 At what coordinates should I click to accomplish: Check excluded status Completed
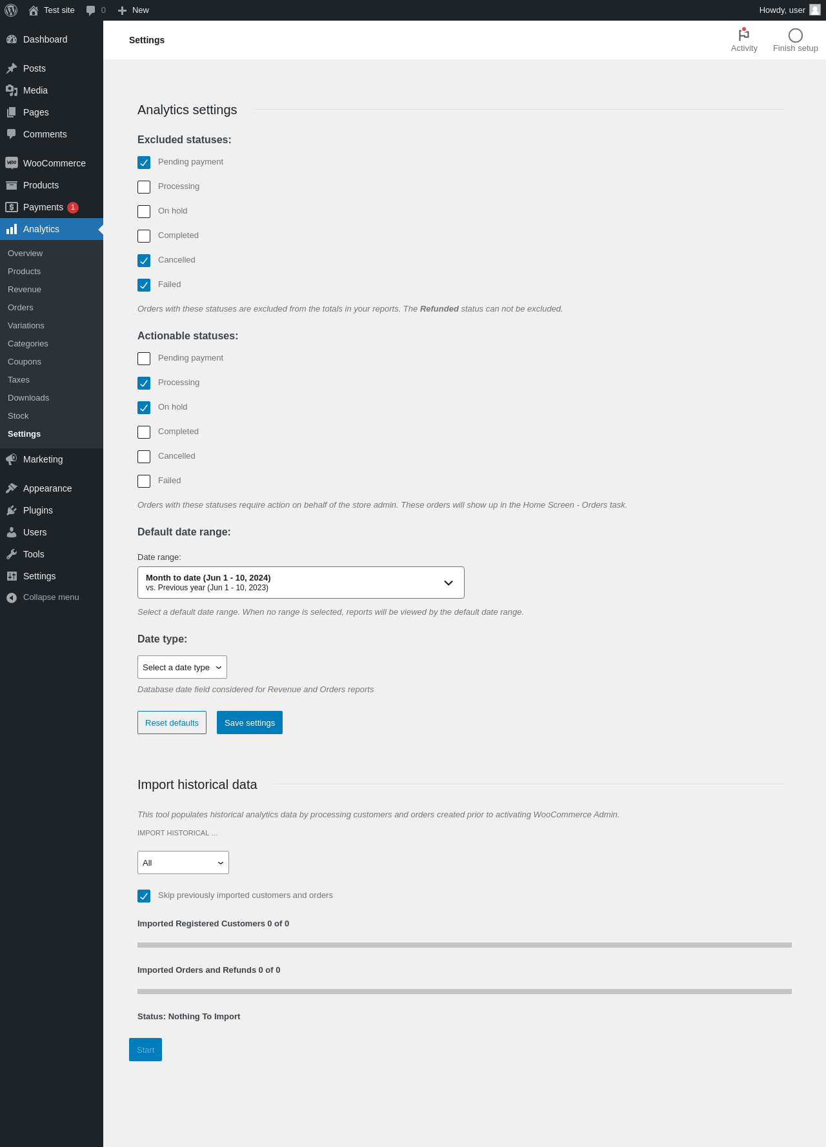coord(144,236)
